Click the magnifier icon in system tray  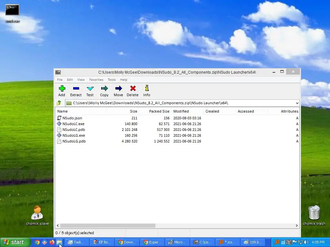277,242
